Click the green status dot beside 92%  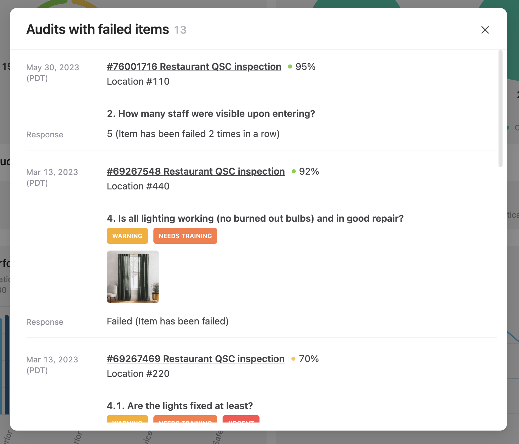tap(294, 171)
